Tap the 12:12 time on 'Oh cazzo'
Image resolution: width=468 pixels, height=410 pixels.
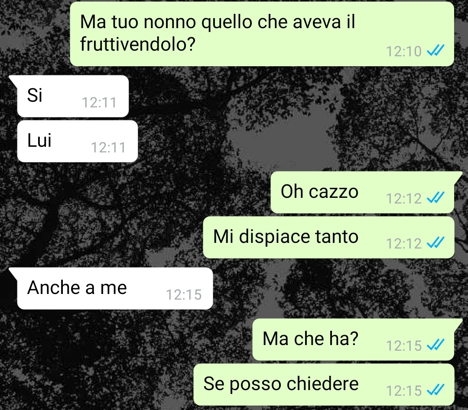click(404, 199)
